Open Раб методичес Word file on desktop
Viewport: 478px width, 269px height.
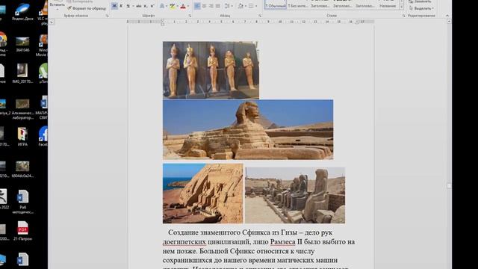pos(22,202)
